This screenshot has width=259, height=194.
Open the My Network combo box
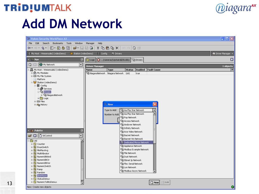tap(61, 65)
